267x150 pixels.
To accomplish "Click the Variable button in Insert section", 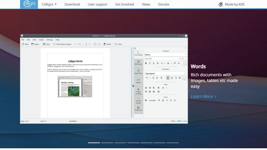I will click(152, 100).
